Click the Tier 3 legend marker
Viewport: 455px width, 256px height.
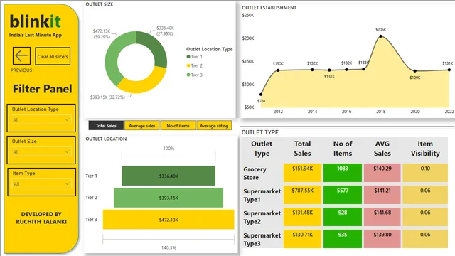pyautogui.click(x=188, y=75)
